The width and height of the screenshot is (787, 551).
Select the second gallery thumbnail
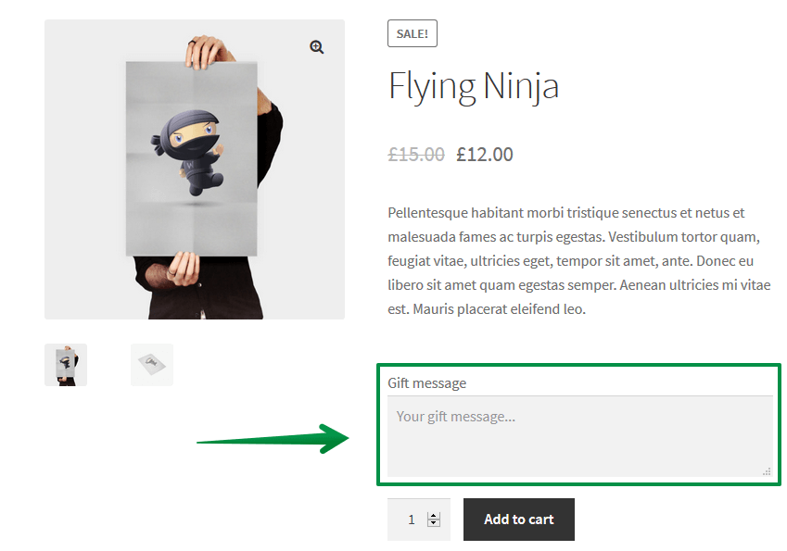click(152, 365)
